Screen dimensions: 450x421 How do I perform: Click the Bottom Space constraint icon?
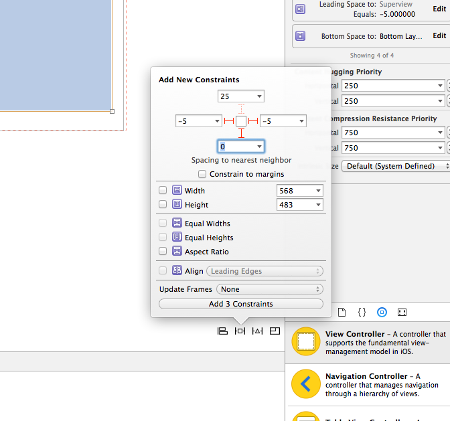[x=300, y=36]
